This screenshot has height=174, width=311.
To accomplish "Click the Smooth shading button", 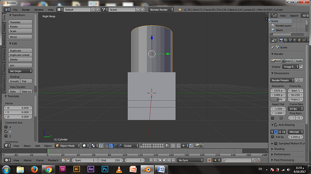I will coord(14,81).
